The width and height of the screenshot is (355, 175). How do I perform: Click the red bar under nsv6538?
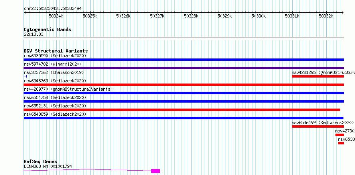click(x=341, y=143)
